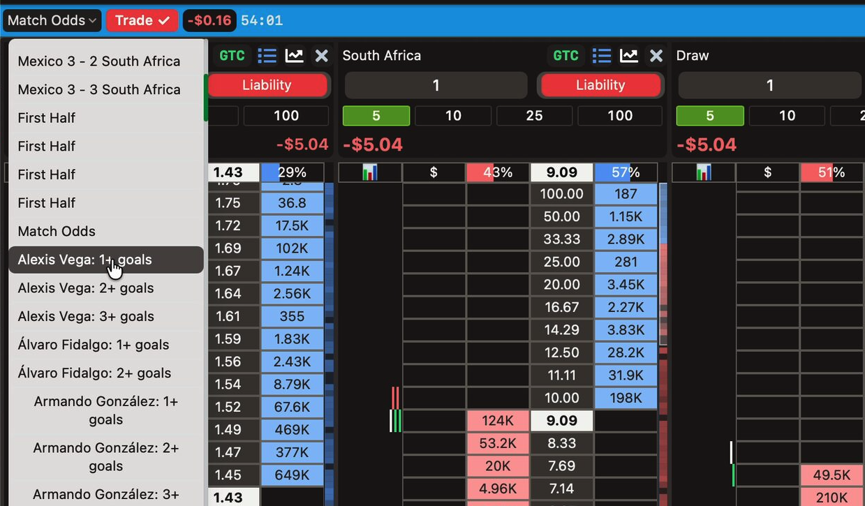This screenshot has height=506, width=865.
Task: Select stake 100 in South Africa ladder
Action: click(x=620, y=116)
